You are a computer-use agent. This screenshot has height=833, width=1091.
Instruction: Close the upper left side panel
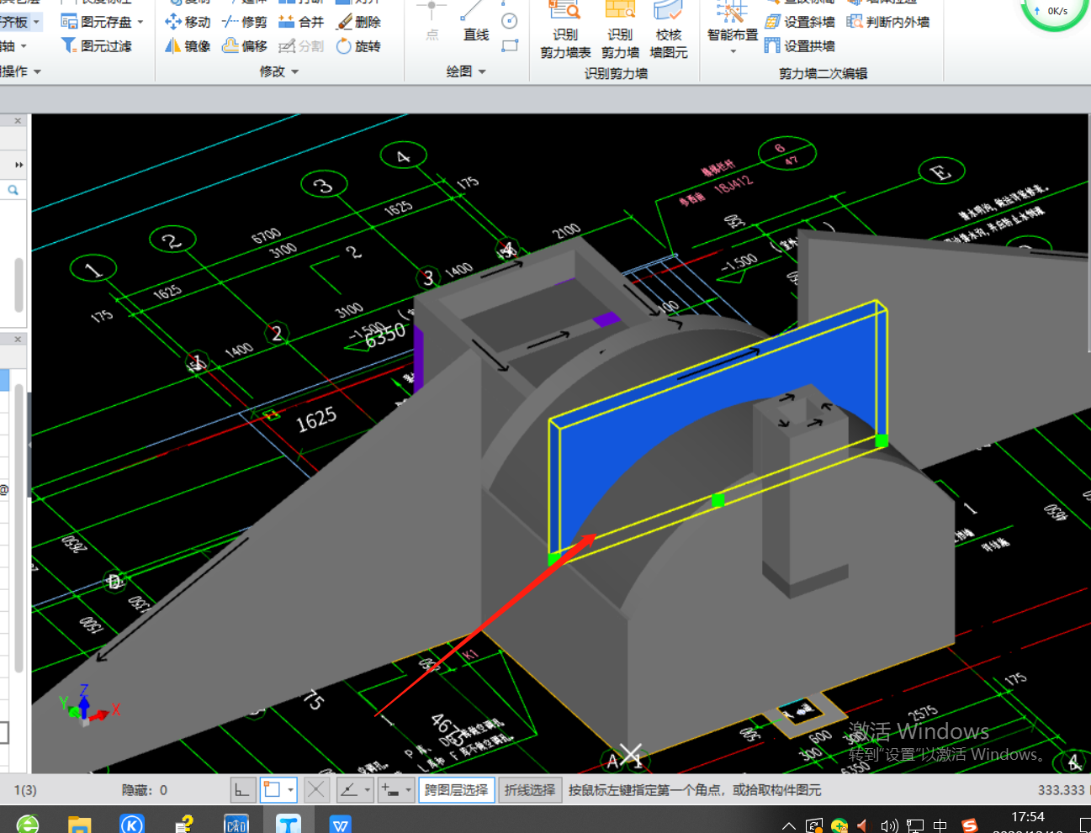point(18,121)
